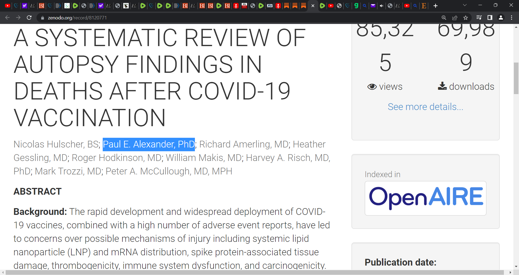This screenshot has width=519, height=275.
Task: Open the Chrome three-dot menu
Action: pos(511,18)
